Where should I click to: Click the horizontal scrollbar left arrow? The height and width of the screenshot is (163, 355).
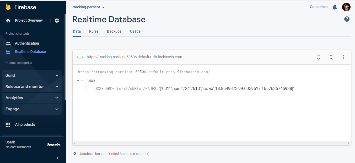point(75,143)
